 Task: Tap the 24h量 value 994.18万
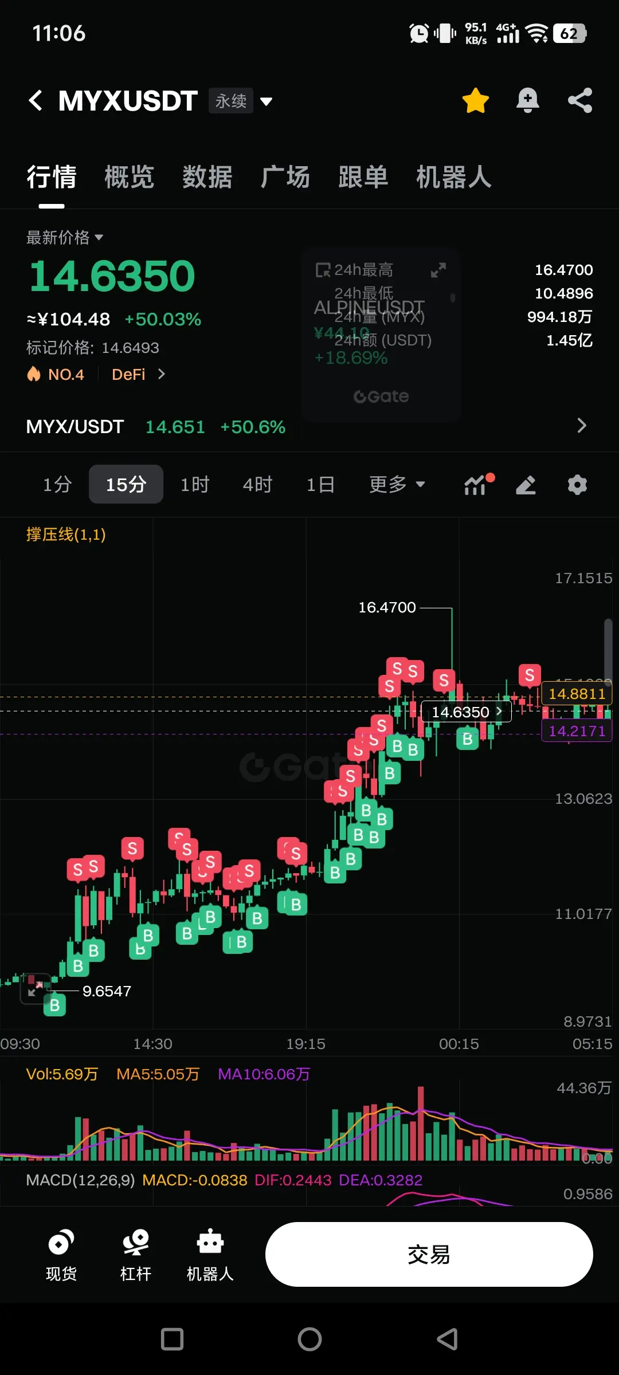click(x=559, y=317)
